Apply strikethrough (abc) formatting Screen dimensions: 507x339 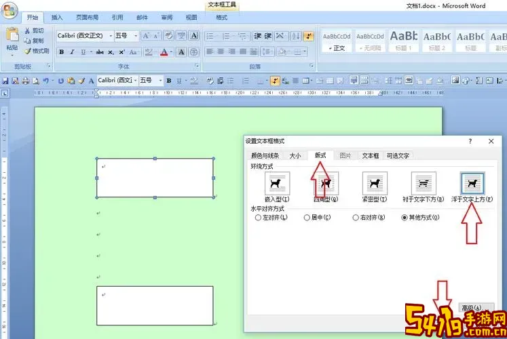click(100, 52)
